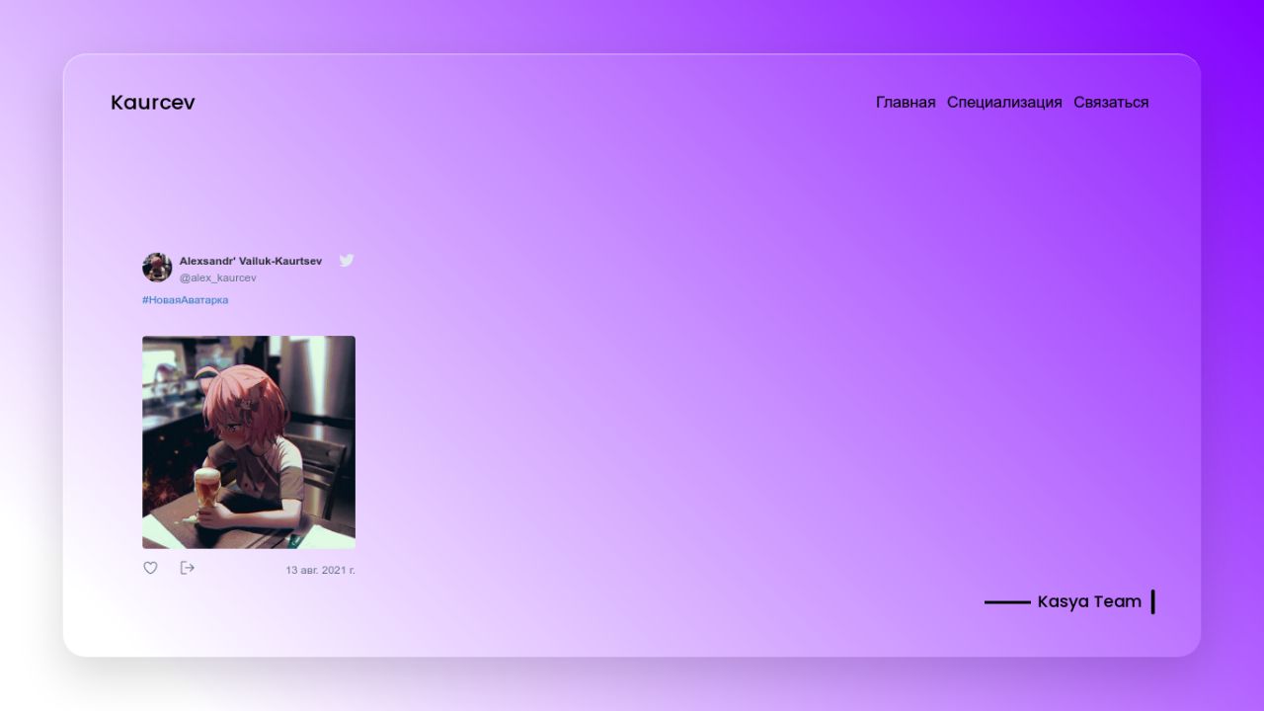The height and width of the screenshot is (711, 1264).
Task: Open the Главная menu item
Action: [906, 103]
